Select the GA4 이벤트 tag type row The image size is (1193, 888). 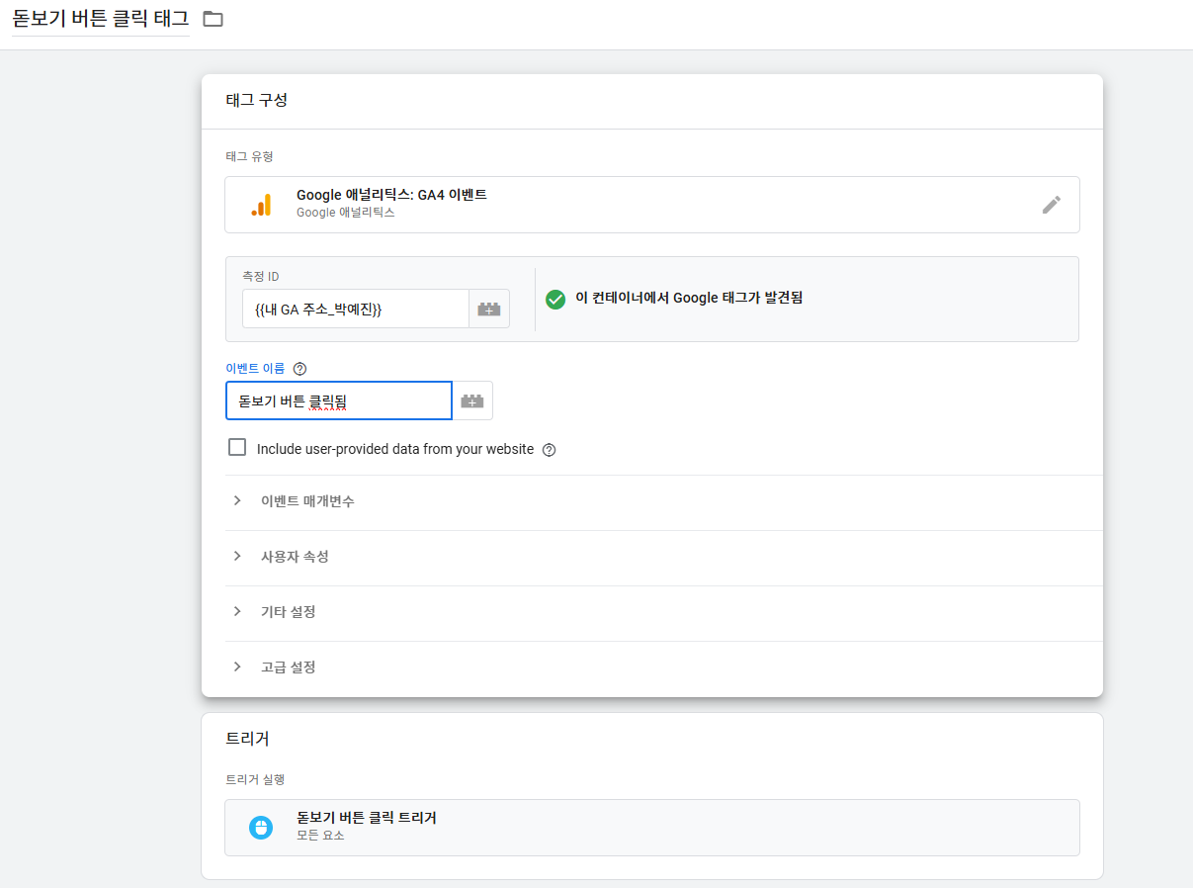tap(652, 205)
